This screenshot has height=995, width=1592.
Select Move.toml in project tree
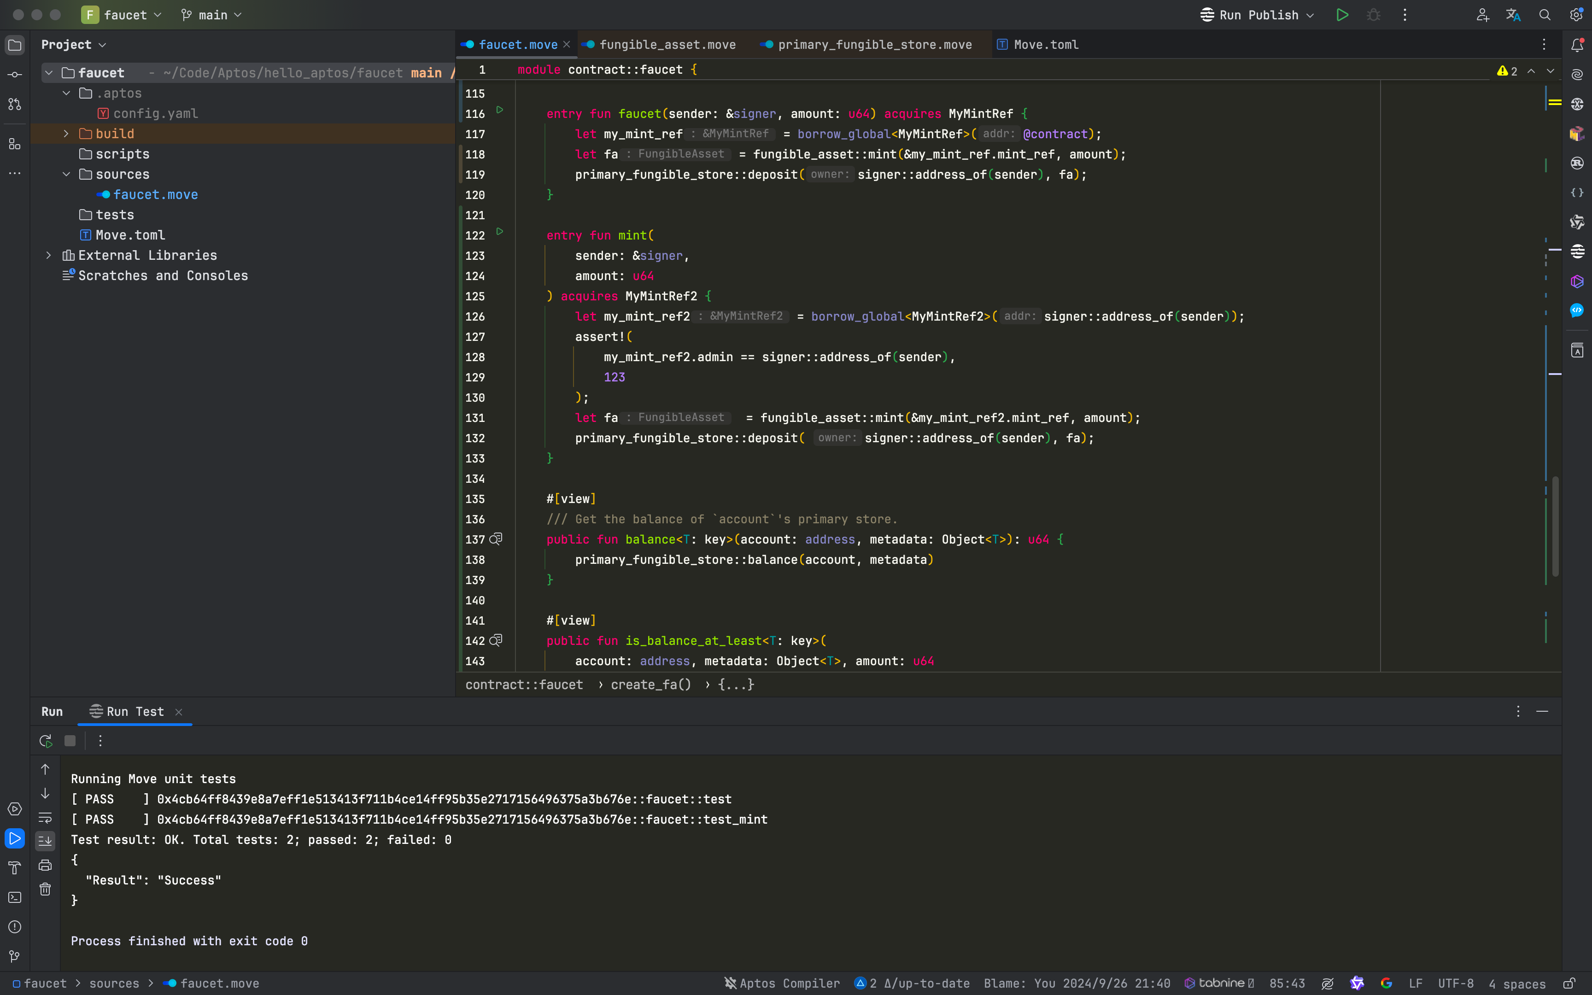tap(130, 235)
